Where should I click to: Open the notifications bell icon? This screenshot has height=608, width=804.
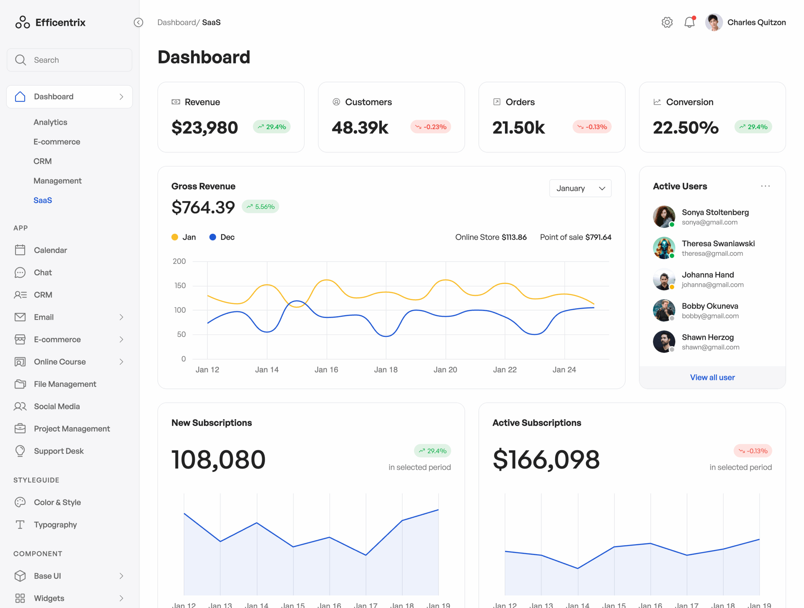689,23
